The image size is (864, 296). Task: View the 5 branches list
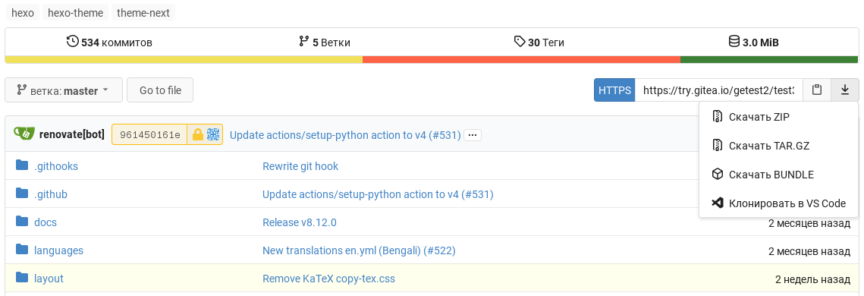325,43
